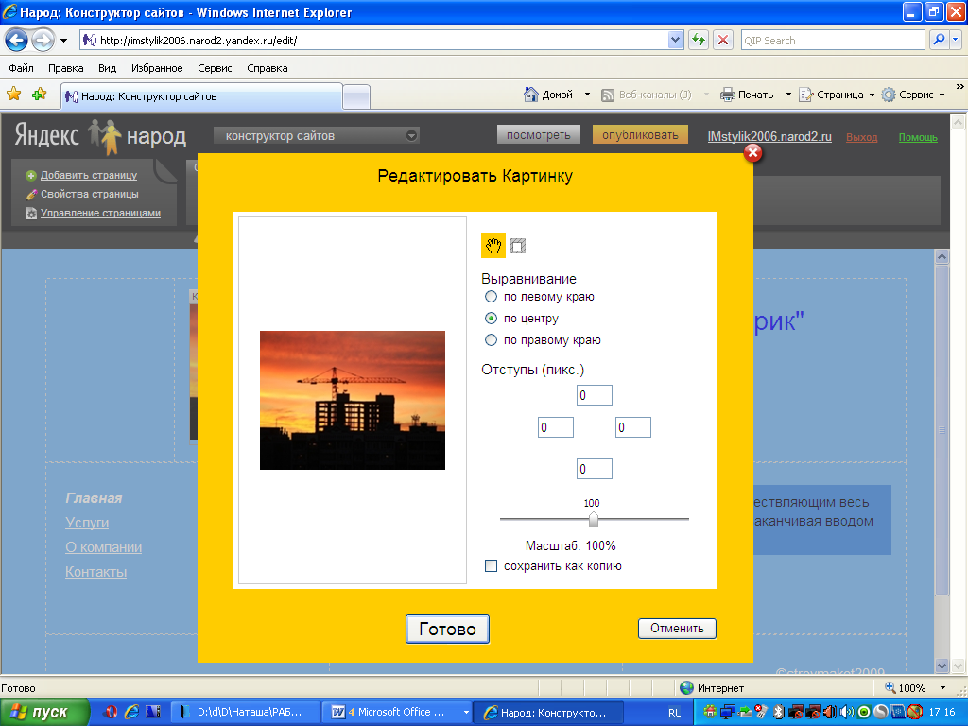Click the пуск Start button
The width and height of the screenshot is (968, 726).
(x=45, y=713)
